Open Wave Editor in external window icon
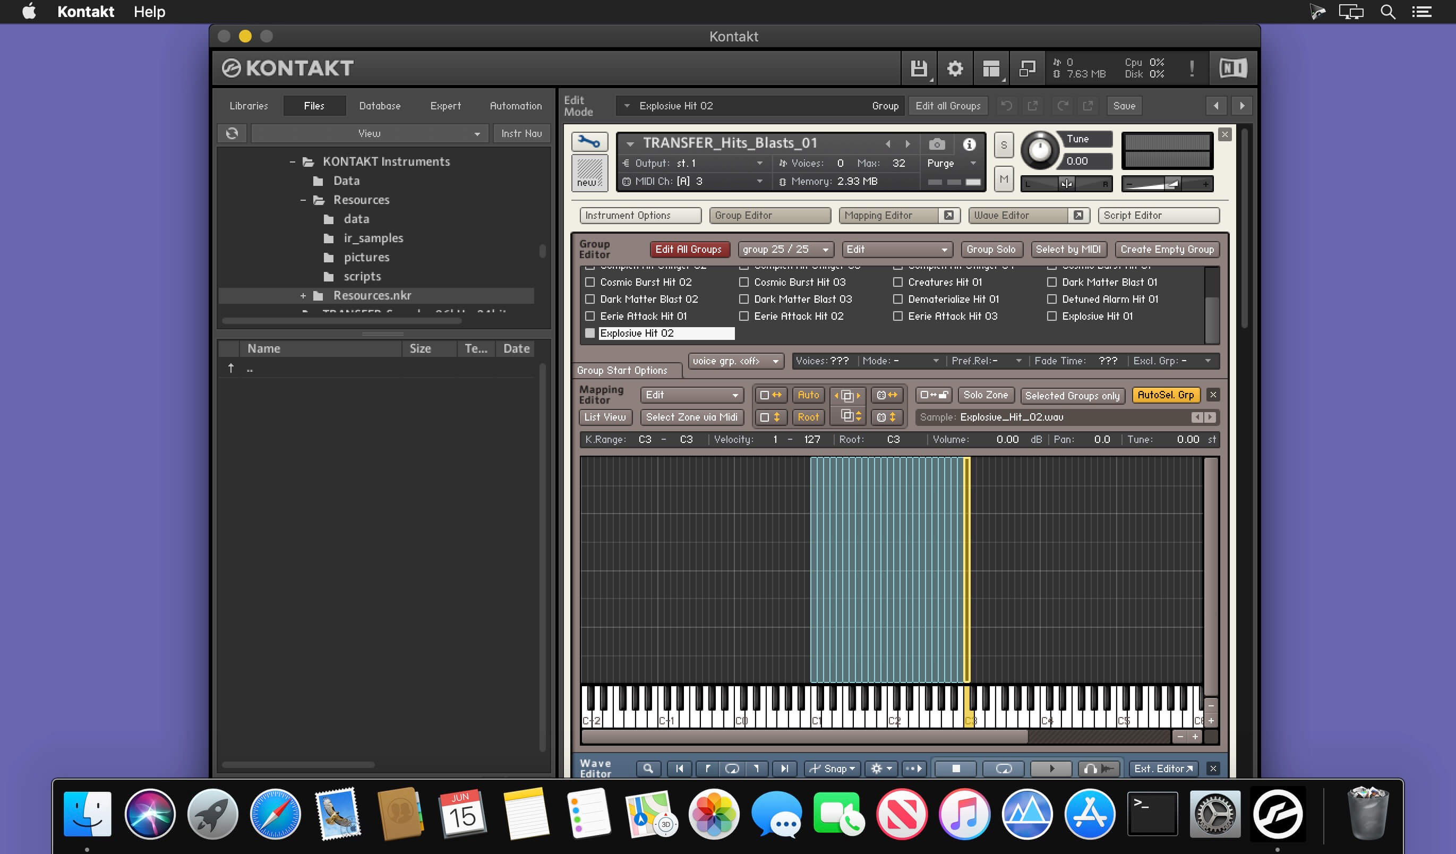Viewport: 1456px width, 854px height. click(1078, 215)
